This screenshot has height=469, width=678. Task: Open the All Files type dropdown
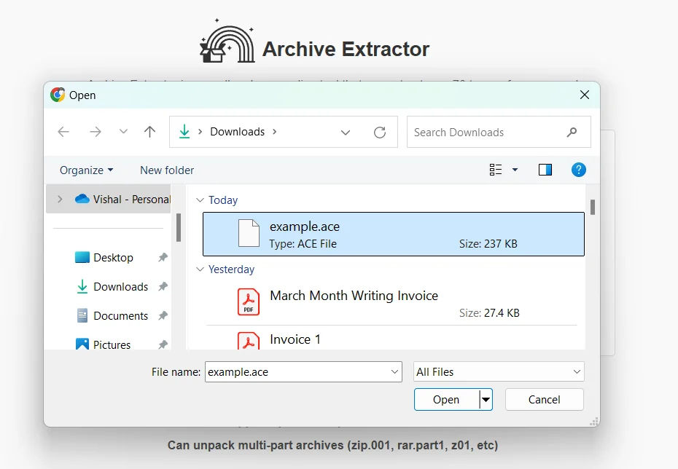click(x=499, y=372)
